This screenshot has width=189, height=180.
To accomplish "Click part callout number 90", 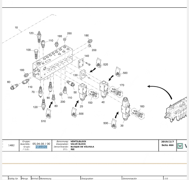I will [x=48, y=98].
